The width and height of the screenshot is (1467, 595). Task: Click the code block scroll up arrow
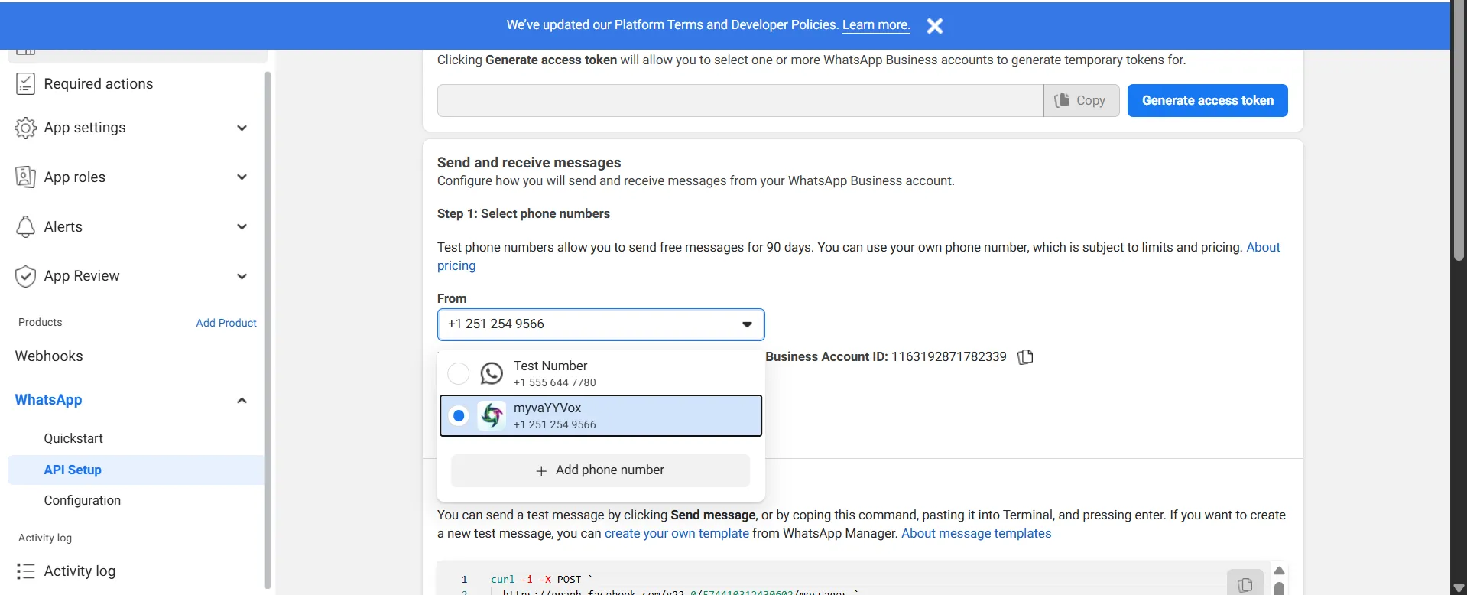coord(1279,571)
